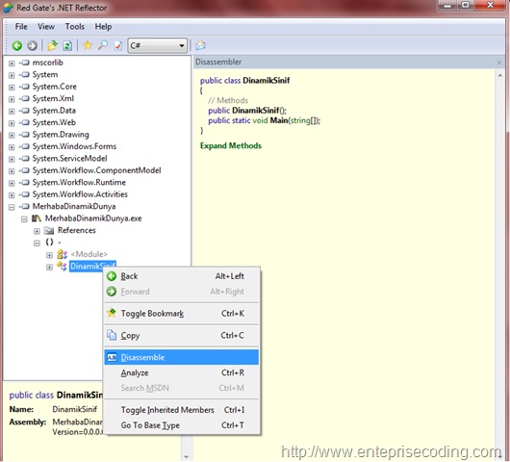Image resolution: width=510 pixels, height=462 pixels.
Task: Open the Tools menu
Action: [75, 27]
